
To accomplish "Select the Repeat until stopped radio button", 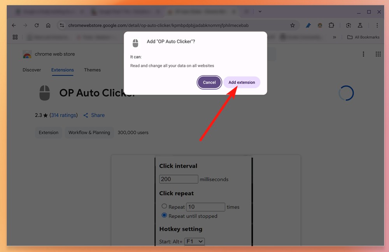I will (165, 216).
